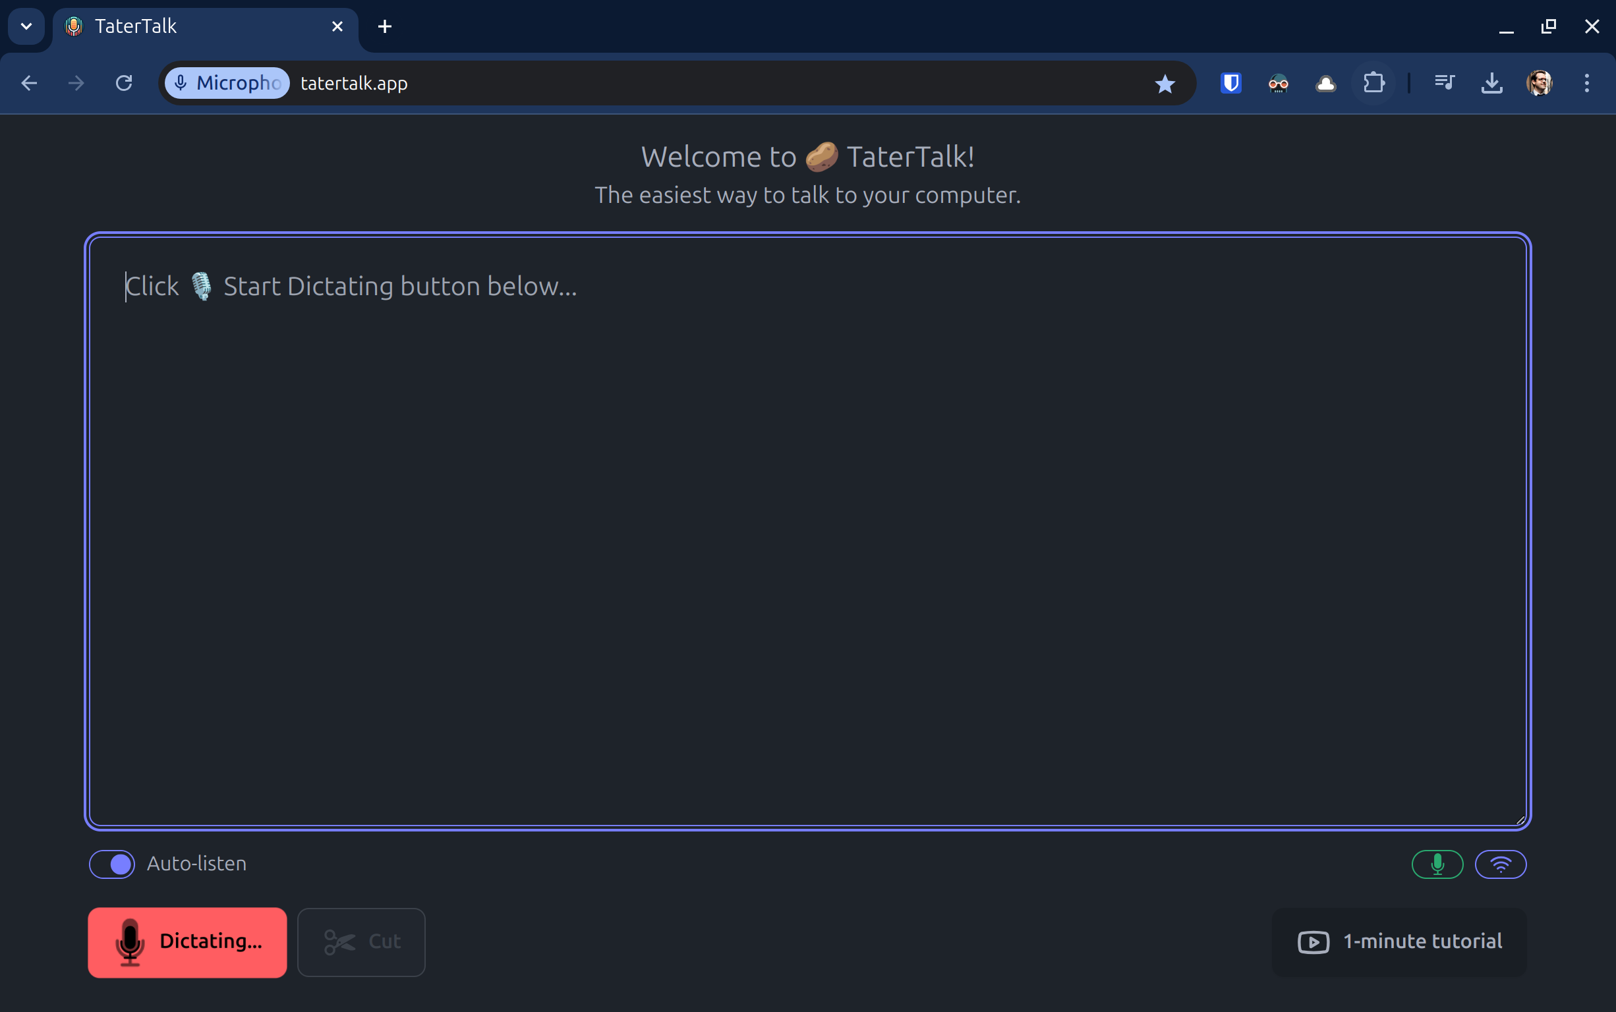Open the Extensions puzzle-piece menu

click(1373, 83)
